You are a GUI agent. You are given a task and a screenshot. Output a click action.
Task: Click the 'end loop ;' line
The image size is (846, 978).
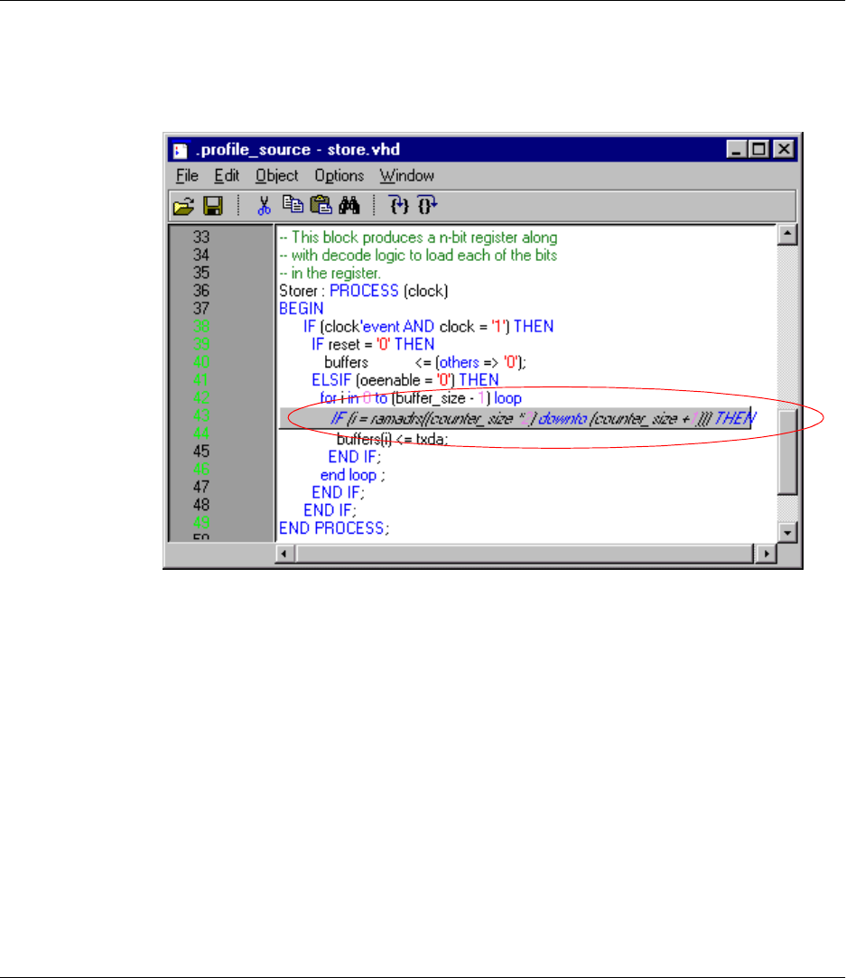click(352, 475)
